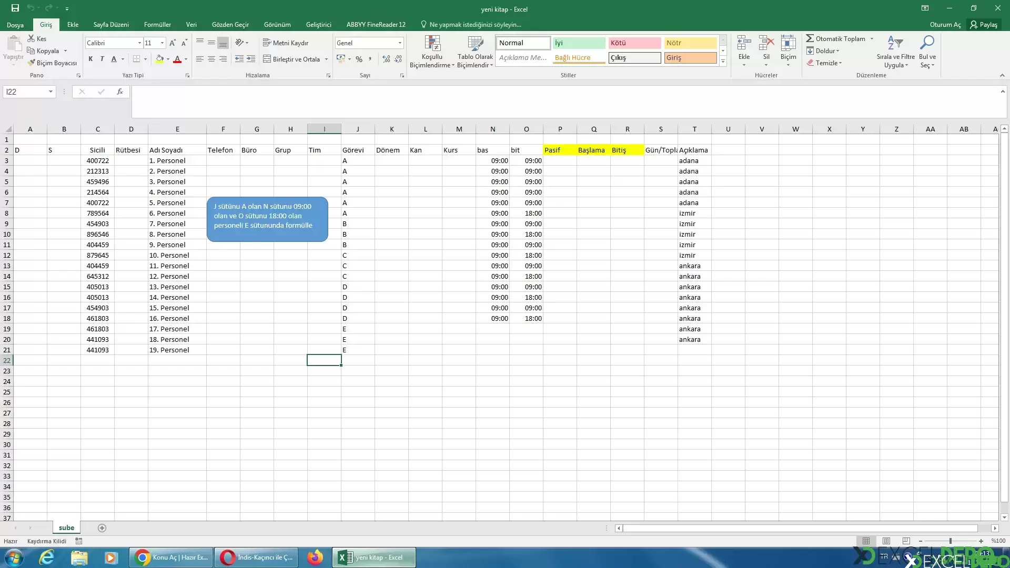Click the percent style icon

[359, 59]
